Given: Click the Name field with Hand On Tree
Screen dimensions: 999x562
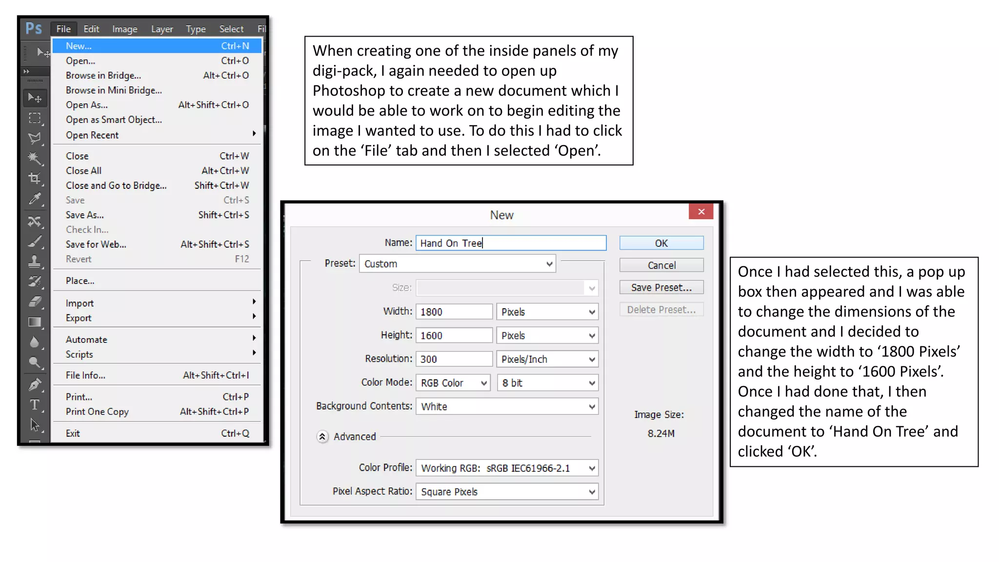Looking at the screenshot, I should tap(510, 243).
